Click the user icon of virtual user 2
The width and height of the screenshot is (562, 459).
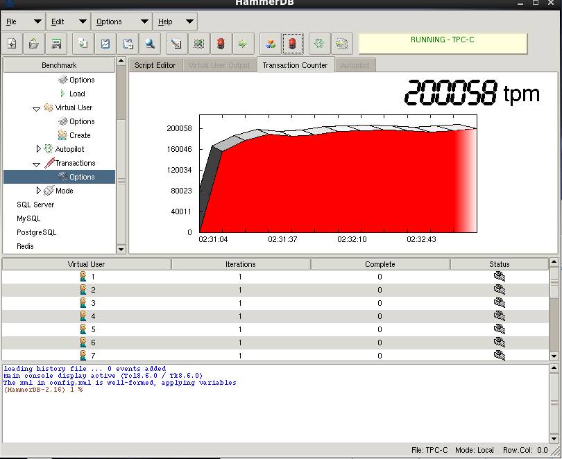coord(83,290)
